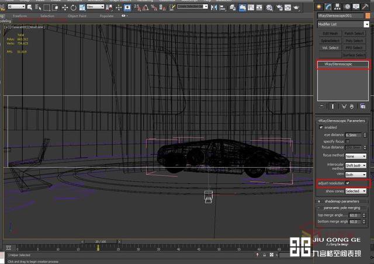Toggle the specify focus checkbox
374x264 pixels.
pyautogui.click(x=348, y=141)
